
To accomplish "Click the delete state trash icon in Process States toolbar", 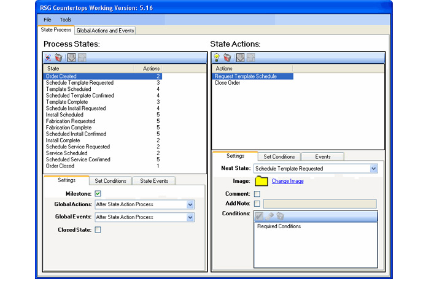I will point(59,58).
